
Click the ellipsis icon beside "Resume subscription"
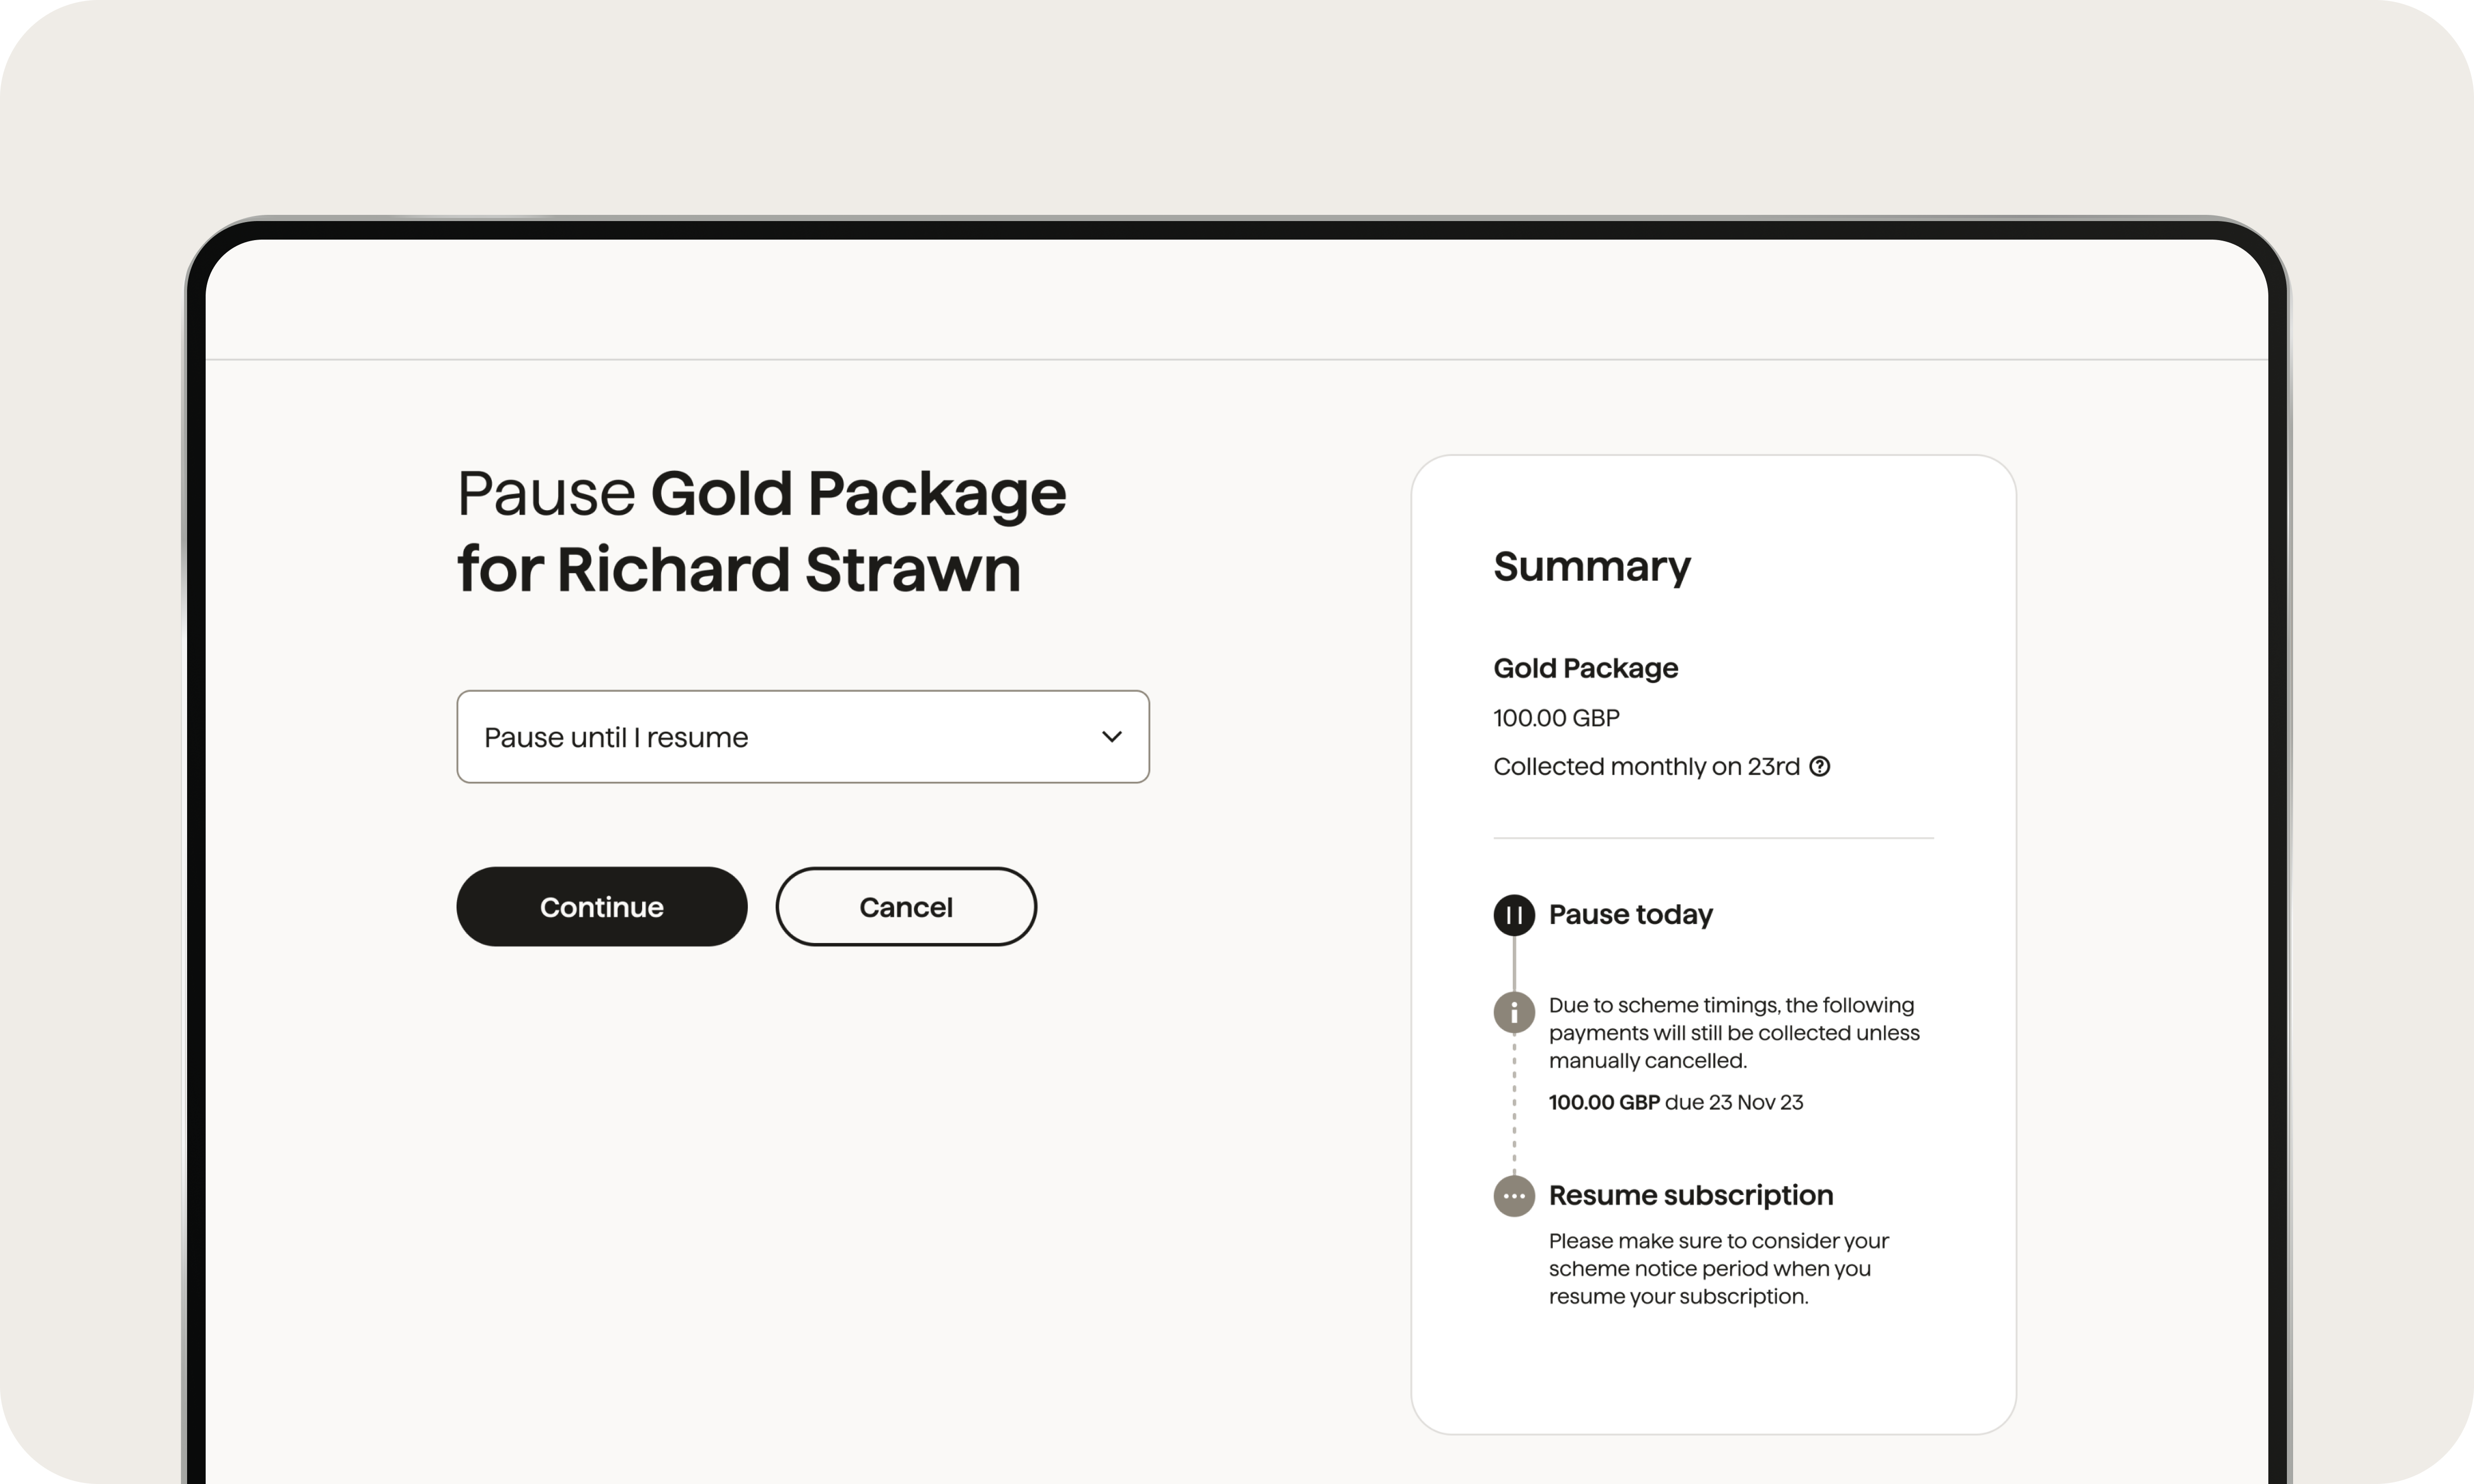(x=1514, y=1196)
